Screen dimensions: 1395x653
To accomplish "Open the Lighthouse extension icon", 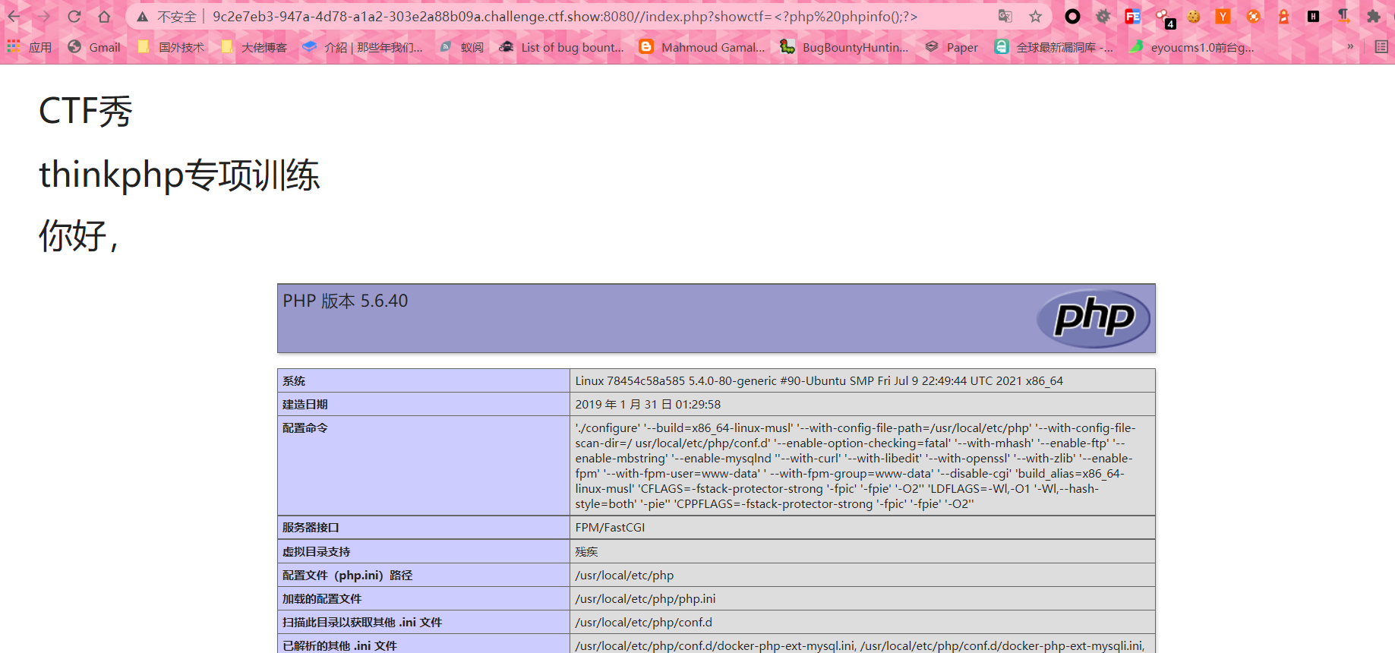I will pyautogui.click(x=1283, y=16).
